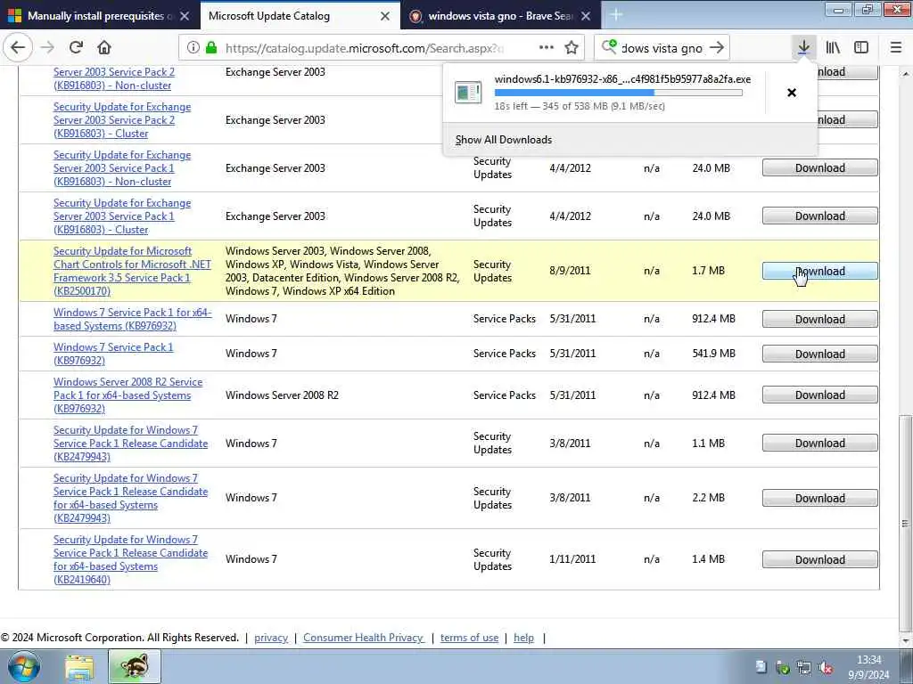Viewport: 913px width, 684px height.
Task: Open the browser home page
Action: tap(104, 48)
